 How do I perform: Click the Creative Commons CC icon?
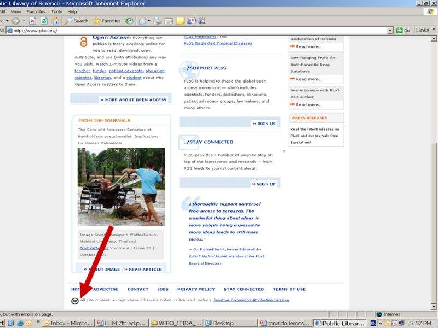[x=74, y=300]
